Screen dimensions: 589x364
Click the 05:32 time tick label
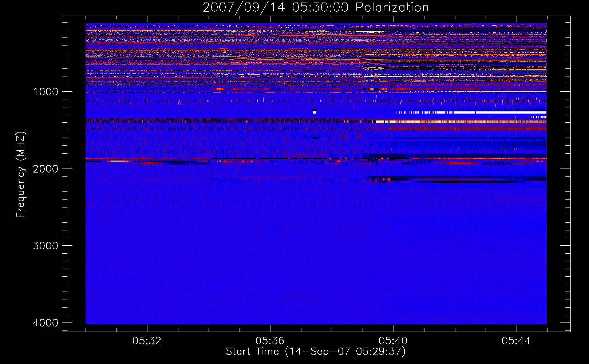pyautogui.click(x=147, y=341)
